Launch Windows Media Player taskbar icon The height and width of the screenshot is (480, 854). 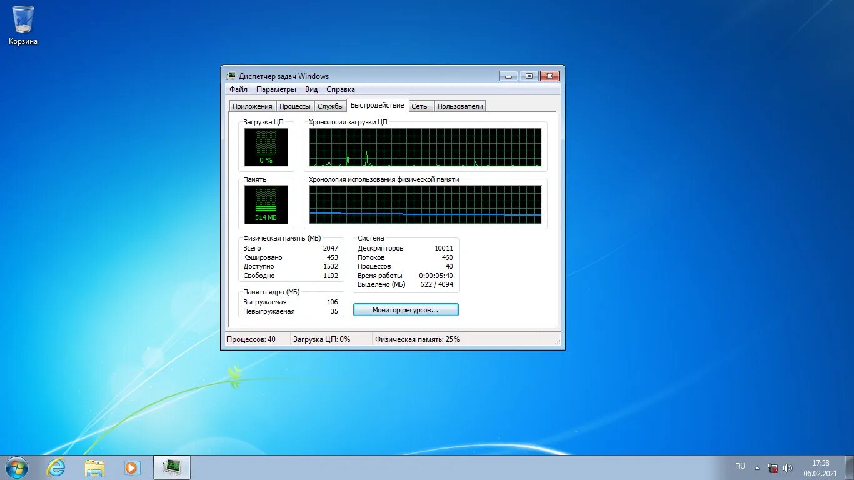132,467
